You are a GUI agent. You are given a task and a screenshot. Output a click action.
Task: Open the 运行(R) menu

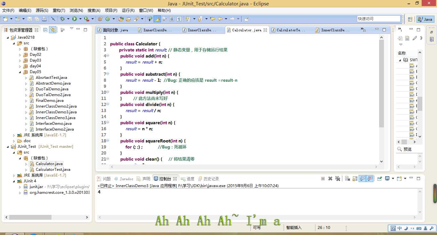coord(128,11)
